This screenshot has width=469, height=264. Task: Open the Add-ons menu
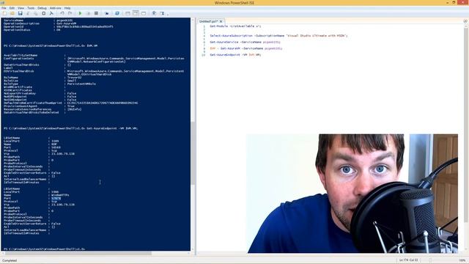(56, 8)
